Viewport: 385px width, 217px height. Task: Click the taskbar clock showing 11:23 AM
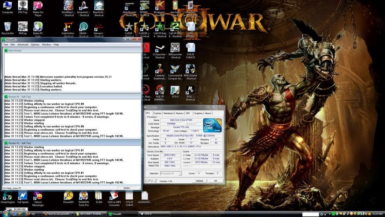pos(377,214)
